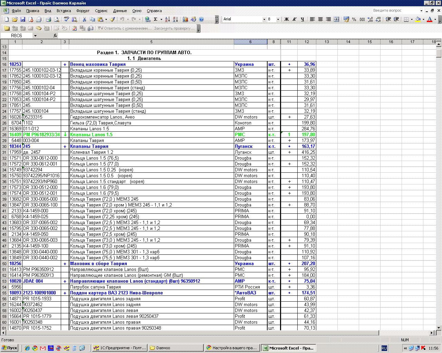Decrease decimal places icon
The width and height of the screenshot is (442, 353).
(378, 19)
